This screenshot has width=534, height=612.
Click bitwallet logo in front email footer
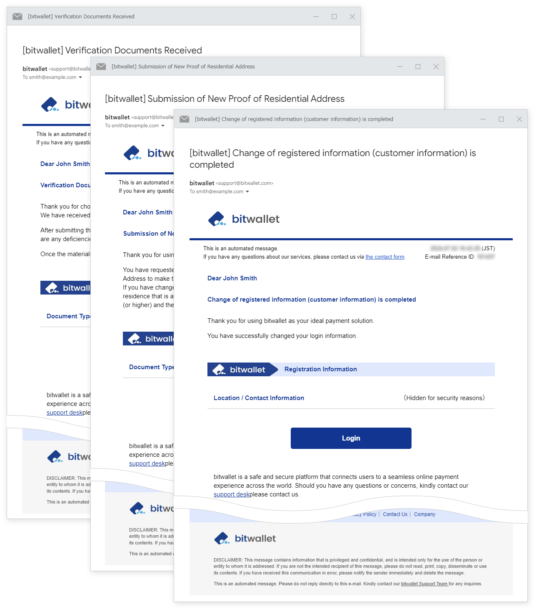[245, 539]
